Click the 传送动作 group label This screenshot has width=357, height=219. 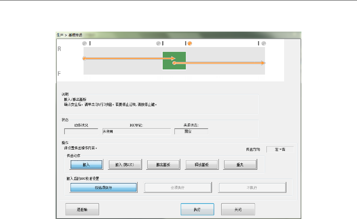click(74, 155)
